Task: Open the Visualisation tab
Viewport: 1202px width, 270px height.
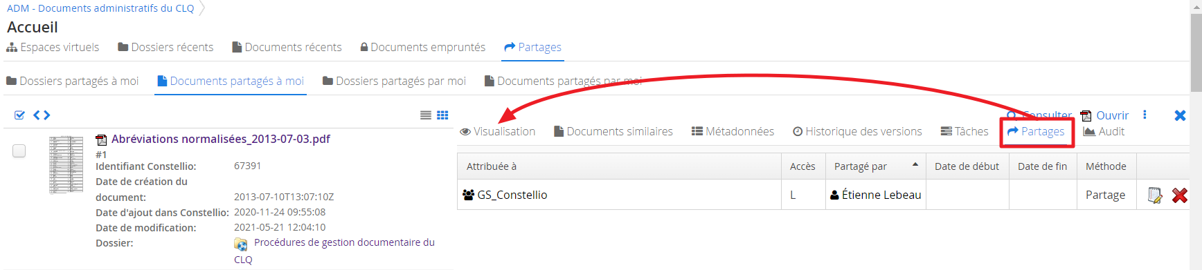Action: [498, 131]
